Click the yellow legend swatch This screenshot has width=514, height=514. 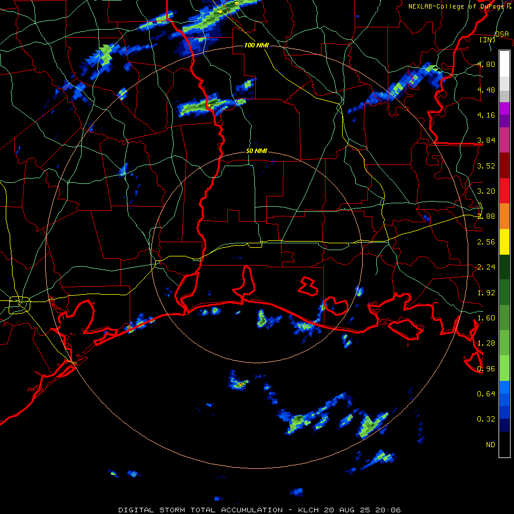coord(504,242)
